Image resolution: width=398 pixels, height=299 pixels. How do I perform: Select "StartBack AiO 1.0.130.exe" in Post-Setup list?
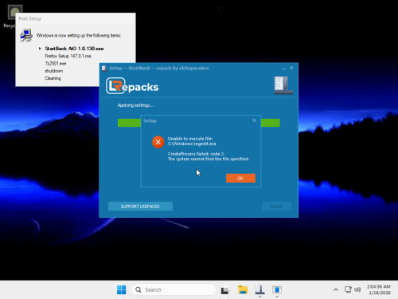coord(74,49)
